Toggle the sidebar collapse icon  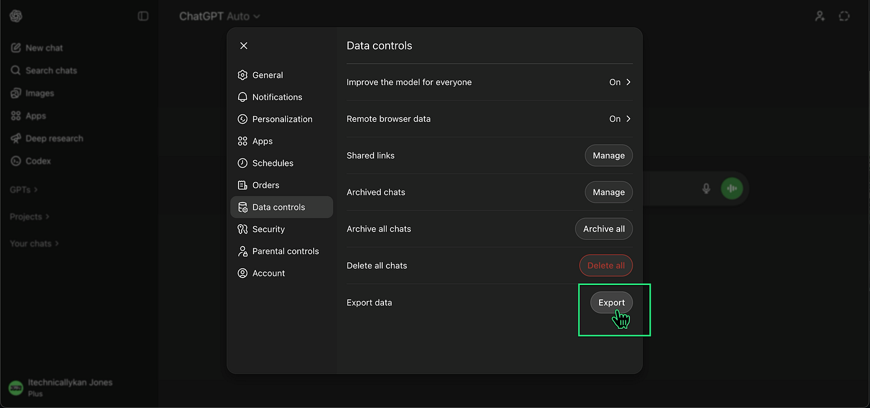[x=143, y=16]
